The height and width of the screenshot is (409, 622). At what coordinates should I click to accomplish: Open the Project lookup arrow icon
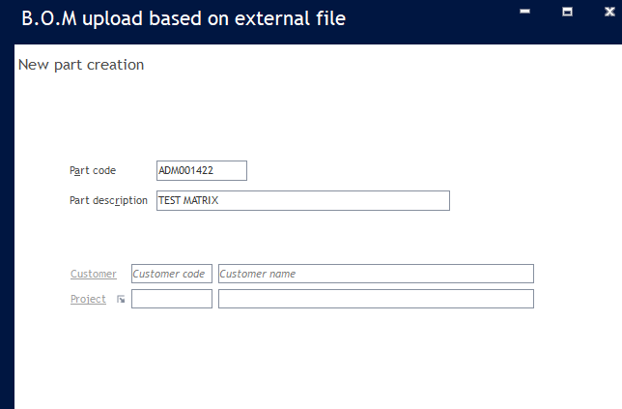pos(121,300)
